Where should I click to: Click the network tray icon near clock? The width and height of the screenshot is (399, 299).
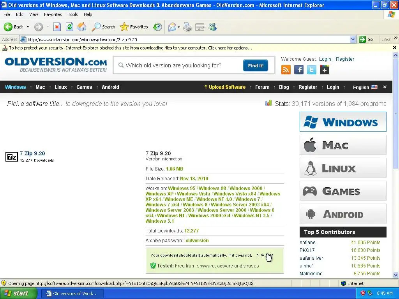pos(370,293)
